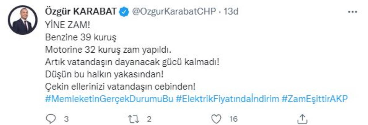Share the tweet using the upload arrow icon
This screenshot has width=368, height=125.
302,118
